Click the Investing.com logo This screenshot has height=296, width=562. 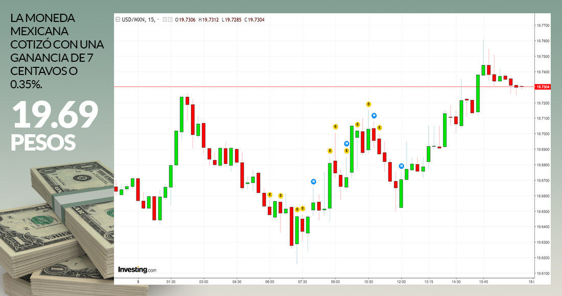[137, 269]
